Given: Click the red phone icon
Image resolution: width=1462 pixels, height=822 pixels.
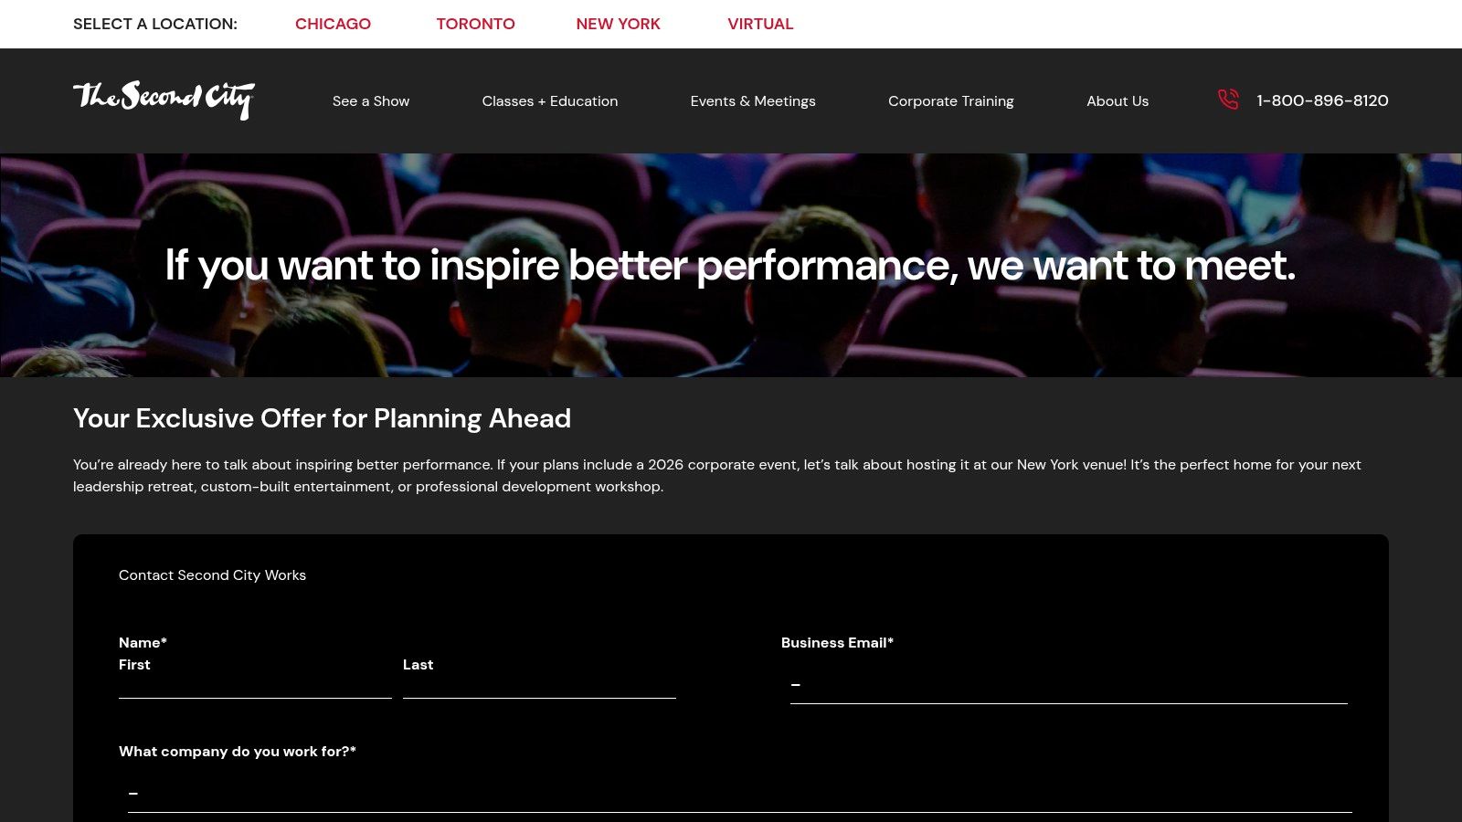Looking at the screenshot, I should pos(1228,100).
